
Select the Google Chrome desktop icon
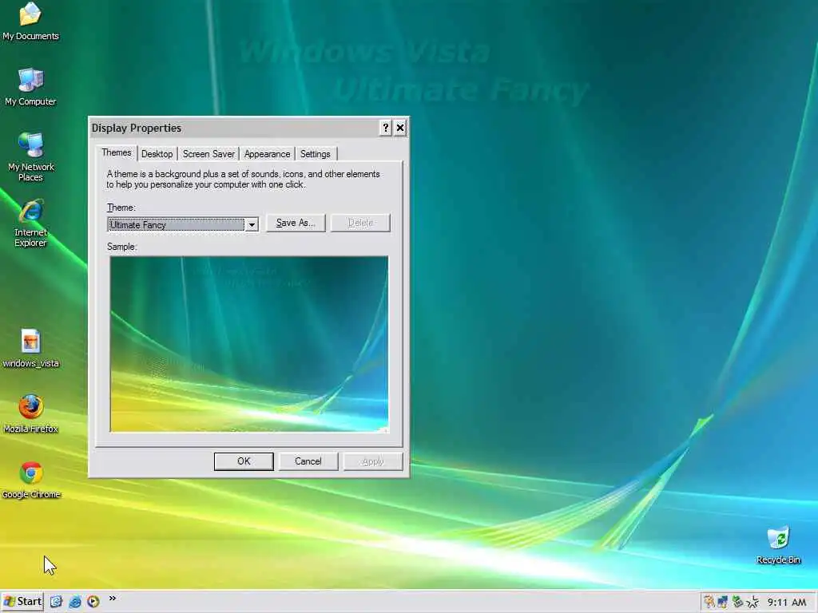coord(30,480)
